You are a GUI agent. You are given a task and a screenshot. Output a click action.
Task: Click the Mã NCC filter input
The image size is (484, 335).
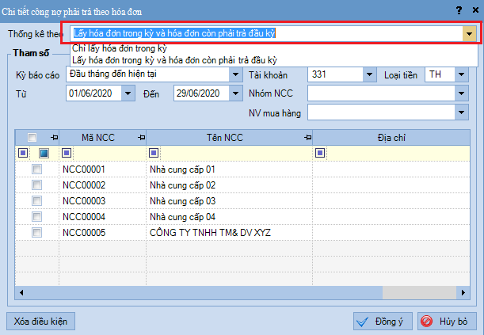click(x=108, y=153)
